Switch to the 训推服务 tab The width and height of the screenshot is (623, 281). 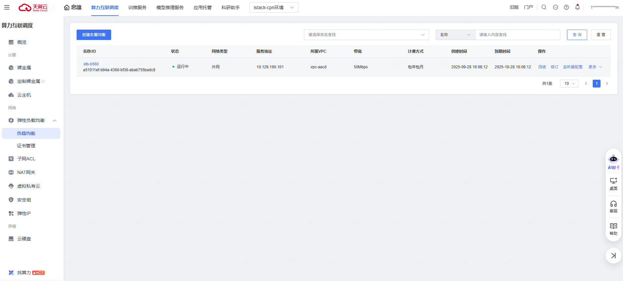click(137, 7)
